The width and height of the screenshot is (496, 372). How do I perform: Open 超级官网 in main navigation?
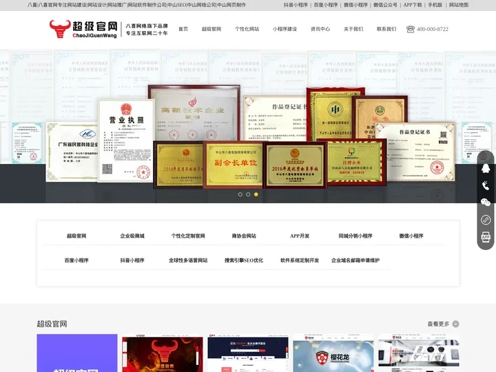pyautogui.click(x=211, y=29)
